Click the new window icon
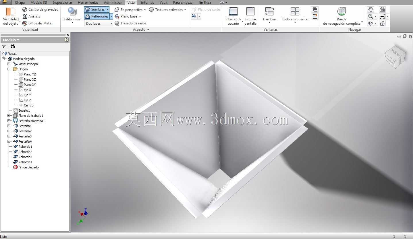413x239 pixels. pos(315,16)
